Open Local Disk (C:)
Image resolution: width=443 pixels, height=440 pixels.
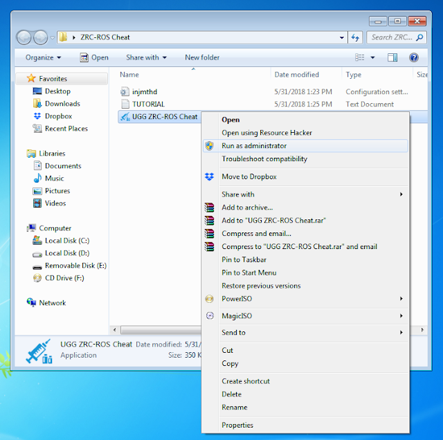67,240
